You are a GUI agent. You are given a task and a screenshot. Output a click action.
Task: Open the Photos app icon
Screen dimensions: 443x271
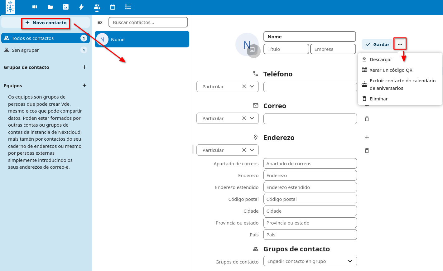click(65, 7)
